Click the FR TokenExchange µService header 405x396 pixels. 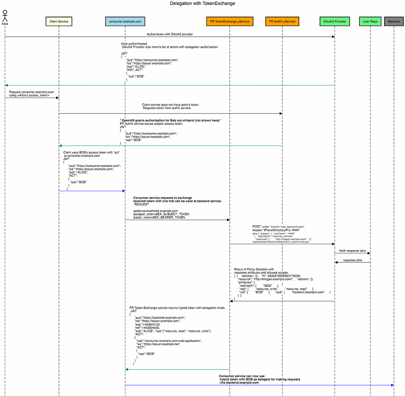[229, 21]
